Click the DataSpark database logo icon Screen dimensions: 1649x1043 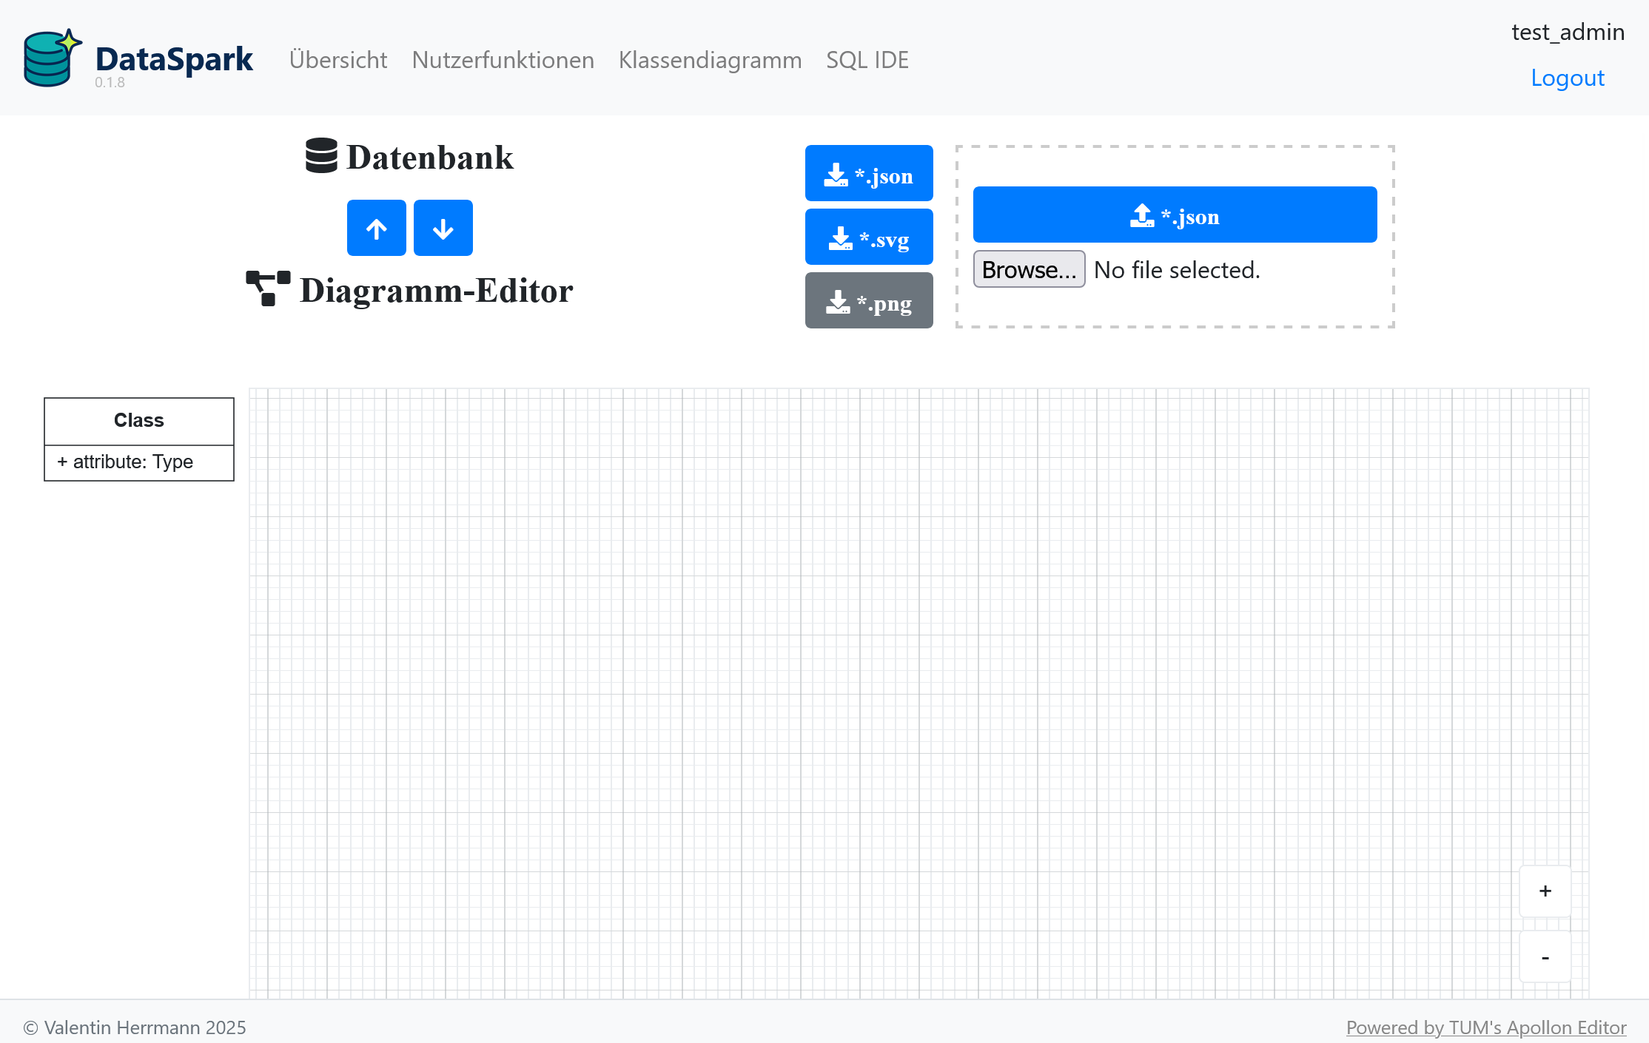pos(52,58)
